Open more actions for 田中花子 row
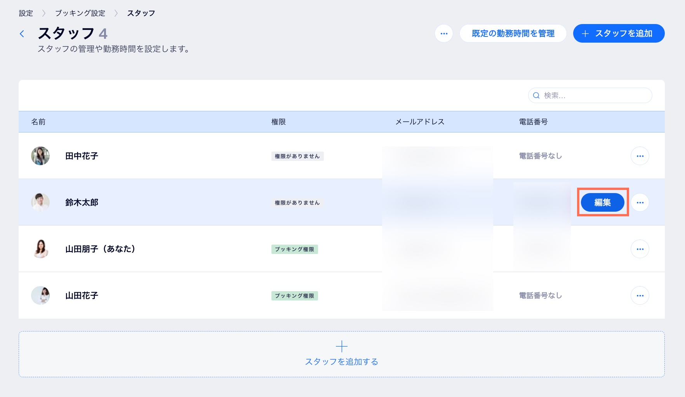Screen dimensions: 685x397 pos(640,156)
